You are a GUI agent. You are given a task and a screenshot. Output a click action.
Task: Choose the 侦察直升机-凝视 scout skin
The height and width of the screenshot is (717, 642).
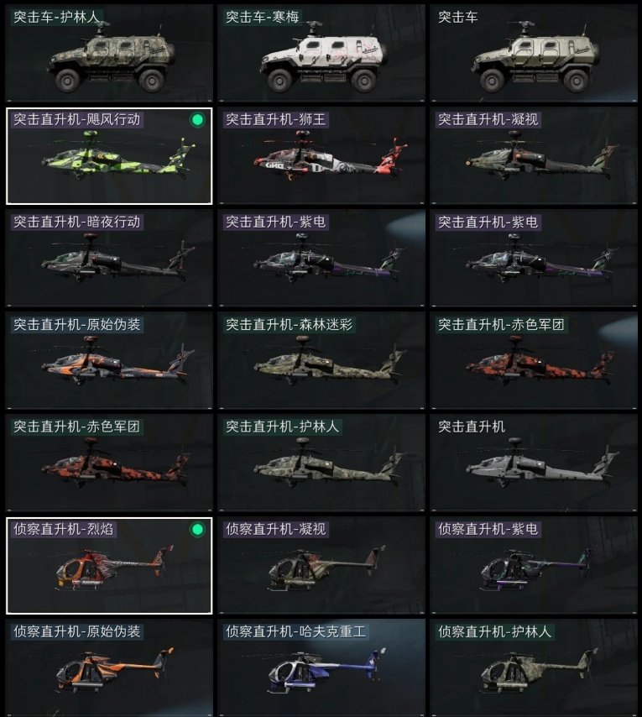pos(321,565)
